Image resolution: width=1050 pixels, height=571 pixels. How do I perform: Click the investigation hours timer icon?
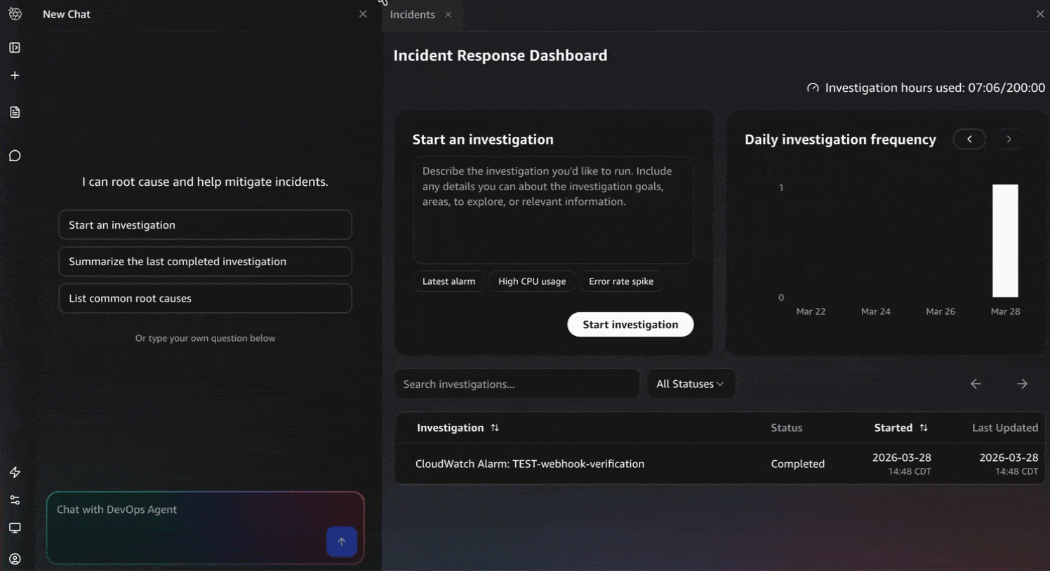812,87
